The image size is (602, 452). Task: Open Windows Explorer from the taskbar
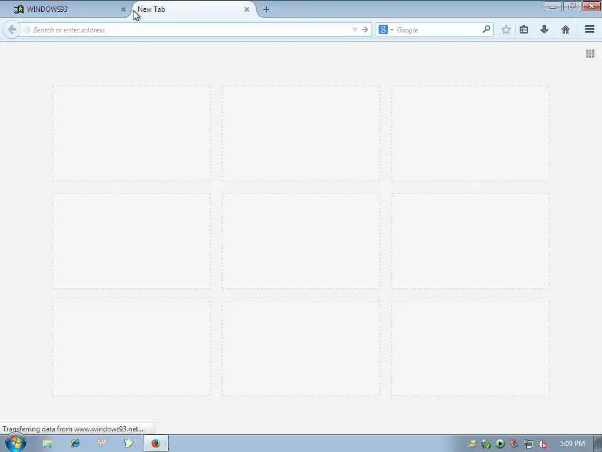click(47, 444)
